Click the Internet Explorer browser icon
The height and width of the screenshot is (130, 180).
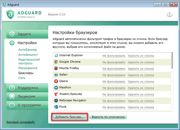56,55
